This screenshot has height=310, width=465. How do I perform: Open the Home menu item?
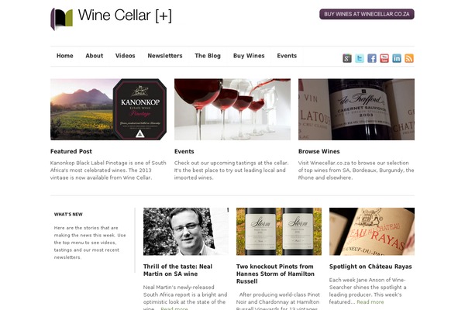64,56
